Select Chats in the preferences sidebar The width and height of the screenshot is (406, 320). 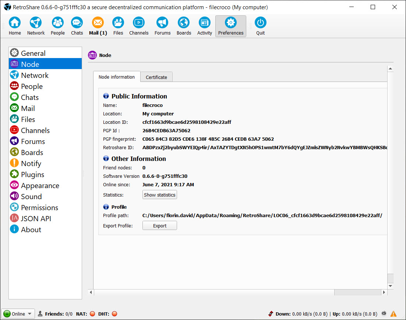(45, 97)
